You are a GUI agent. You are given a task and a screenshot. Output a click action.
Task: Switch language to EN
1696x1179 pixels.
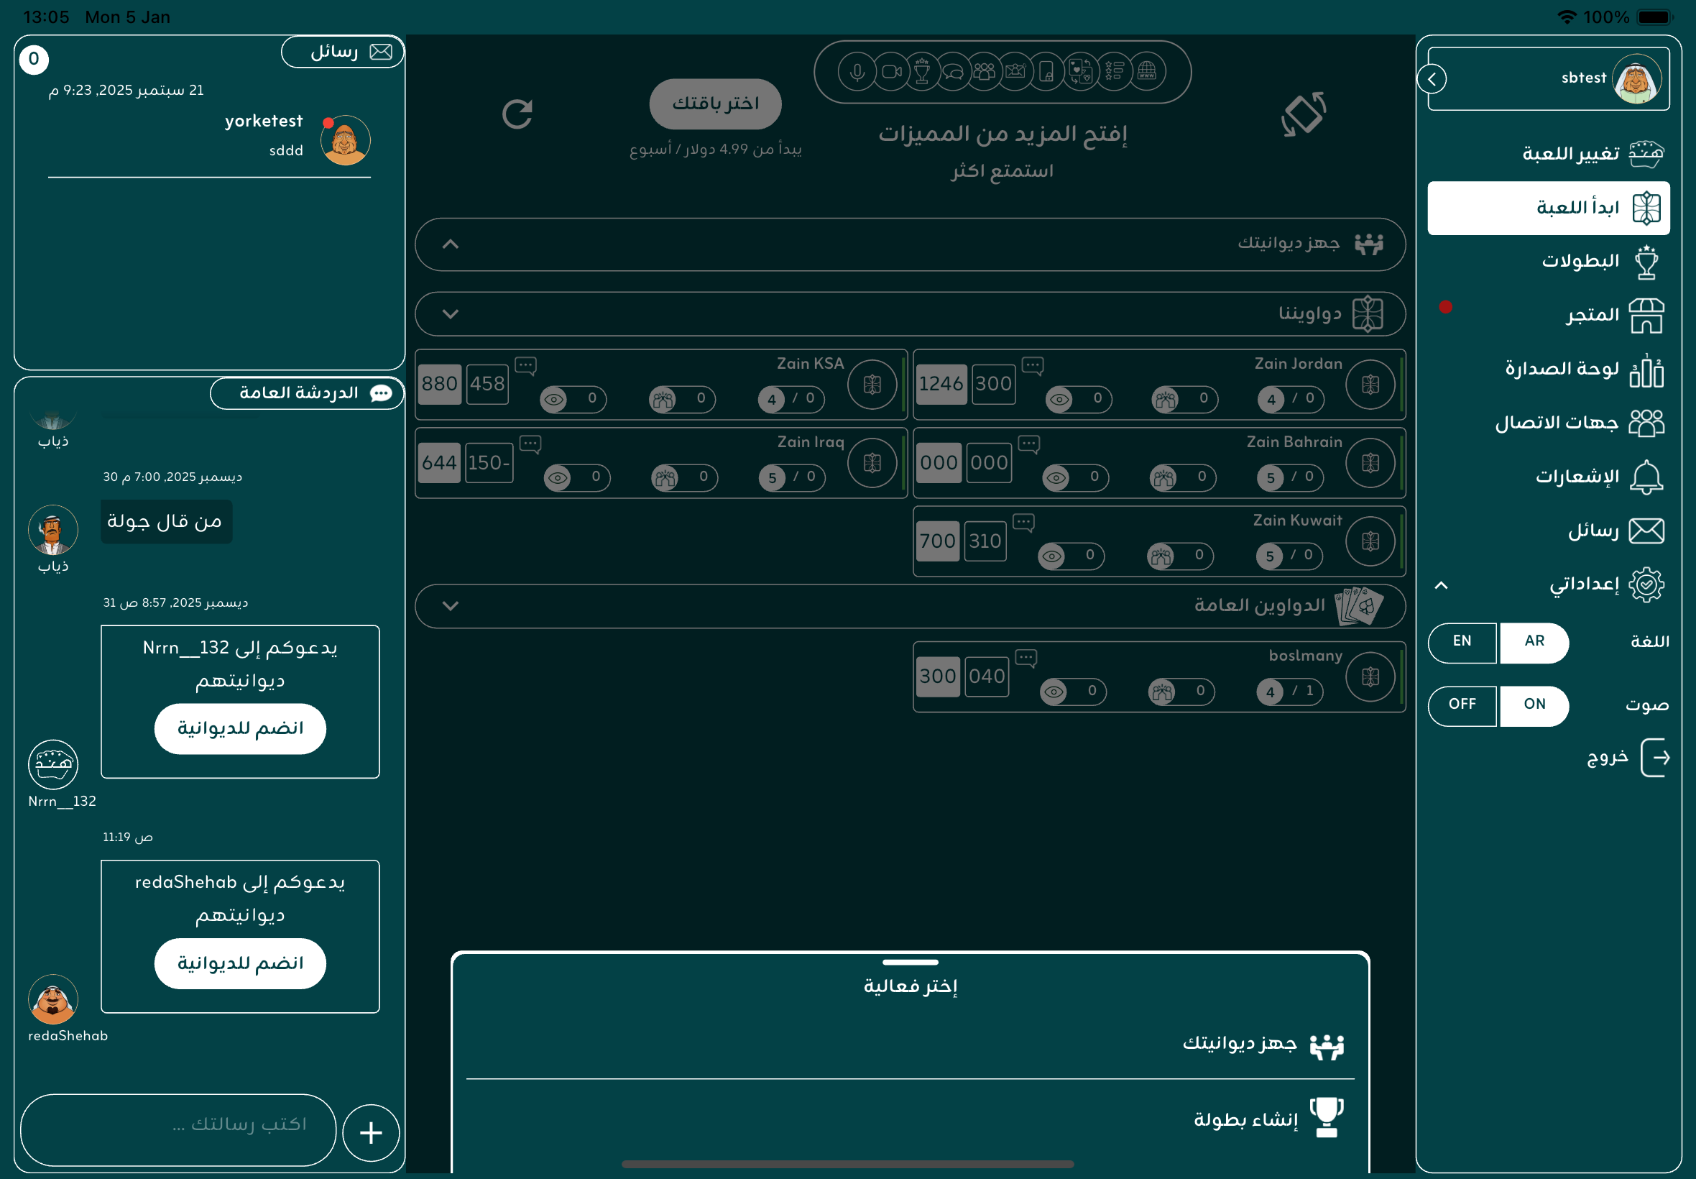click(x=1462, y=641)
